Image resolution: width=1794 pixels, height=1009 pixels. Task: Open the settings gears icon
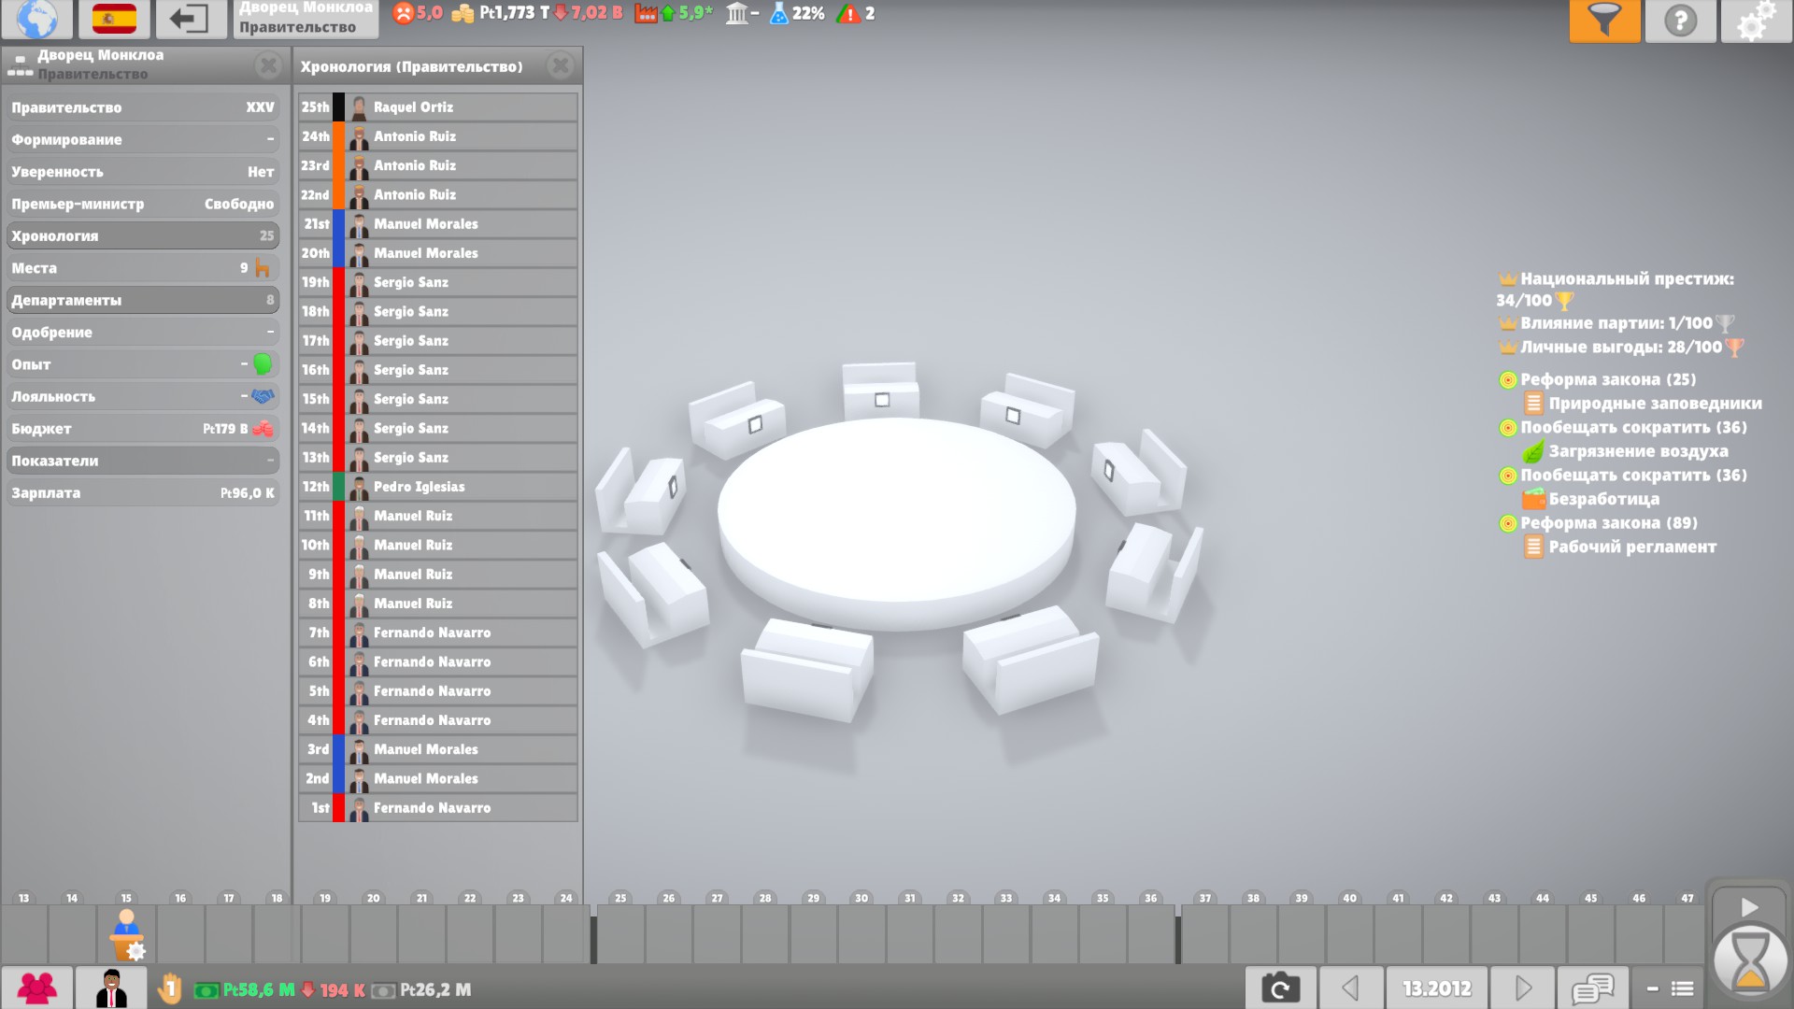pos(1756,20)
